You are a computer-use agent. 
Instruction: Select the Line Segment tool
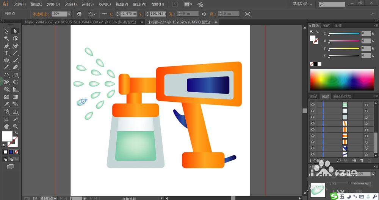[16, 53]
